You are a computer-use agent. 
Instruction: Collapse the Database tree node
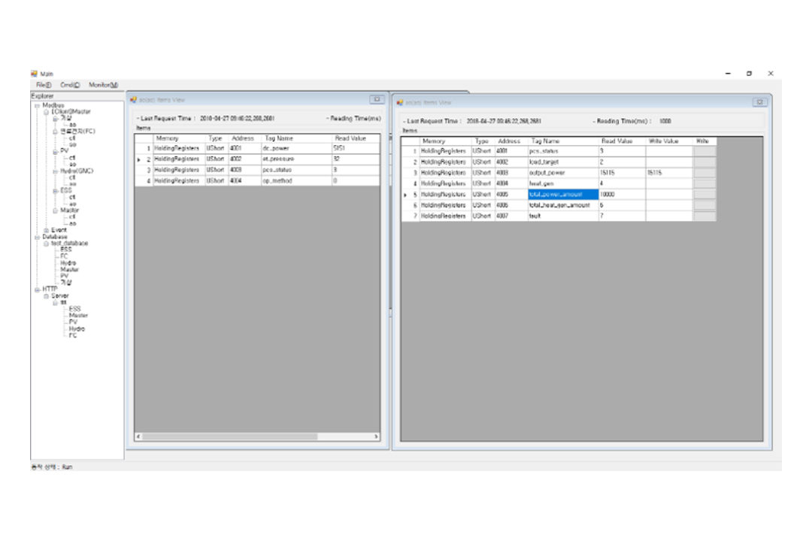pos(38,237)
